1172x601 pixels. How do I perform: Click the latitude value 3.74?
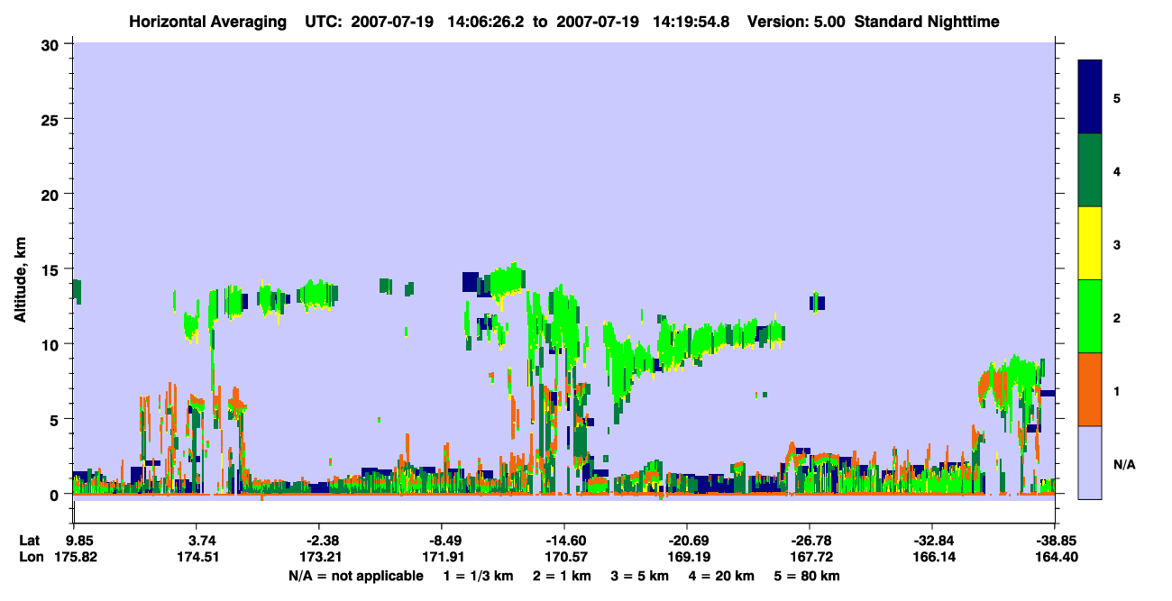201,541
